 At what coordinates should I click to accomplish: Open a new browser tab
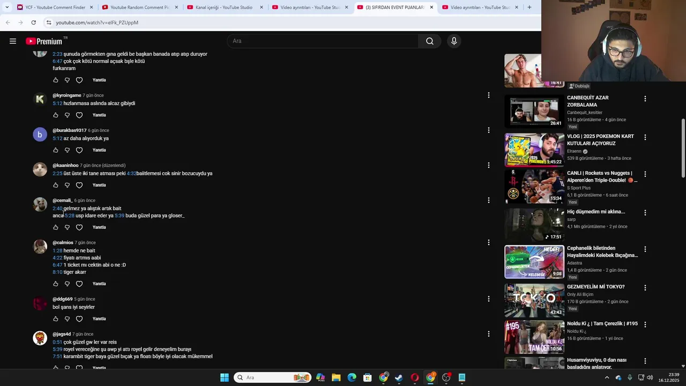pyautogui.click(x=530, y=8)
